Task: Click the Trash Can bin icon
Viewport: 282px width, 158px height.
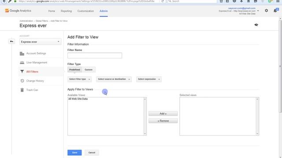Action: (x=22, y=90)
